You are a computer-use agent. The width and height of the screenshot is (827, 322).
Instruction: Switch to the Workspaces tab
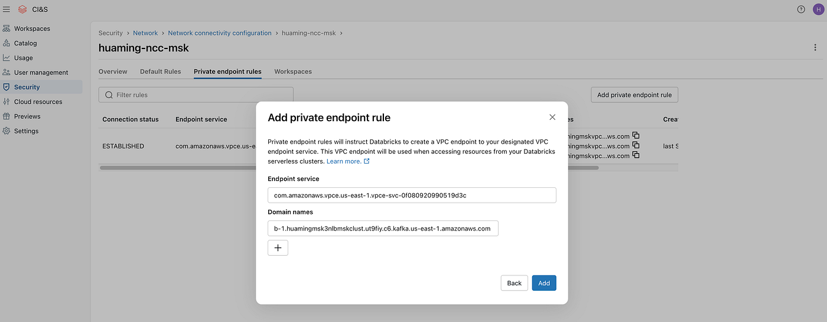pos(293,71)
